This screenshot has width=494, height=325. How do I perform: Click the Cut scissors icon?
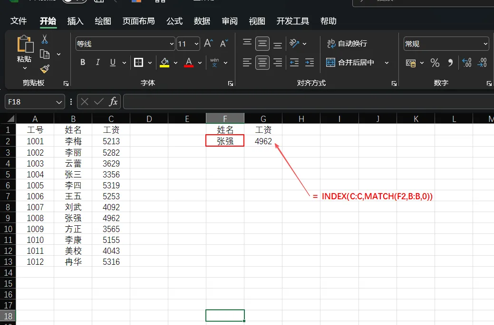(x=44, y=39)
